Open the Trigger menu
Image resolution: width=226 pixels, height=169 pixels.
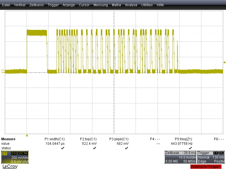pyautogui.click(x=53, y=5)
